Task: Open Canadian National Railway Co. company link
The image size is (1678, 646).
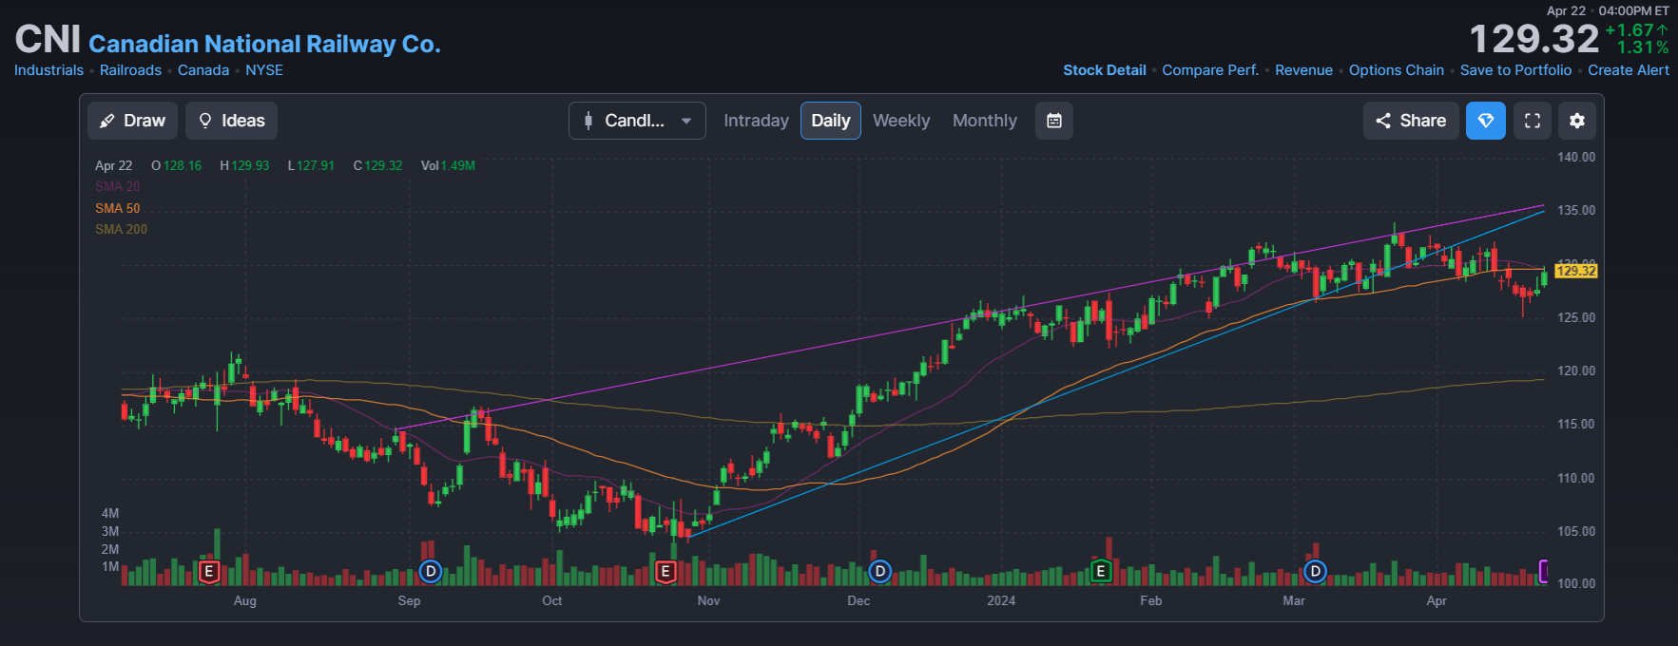Action: (264, 44)
